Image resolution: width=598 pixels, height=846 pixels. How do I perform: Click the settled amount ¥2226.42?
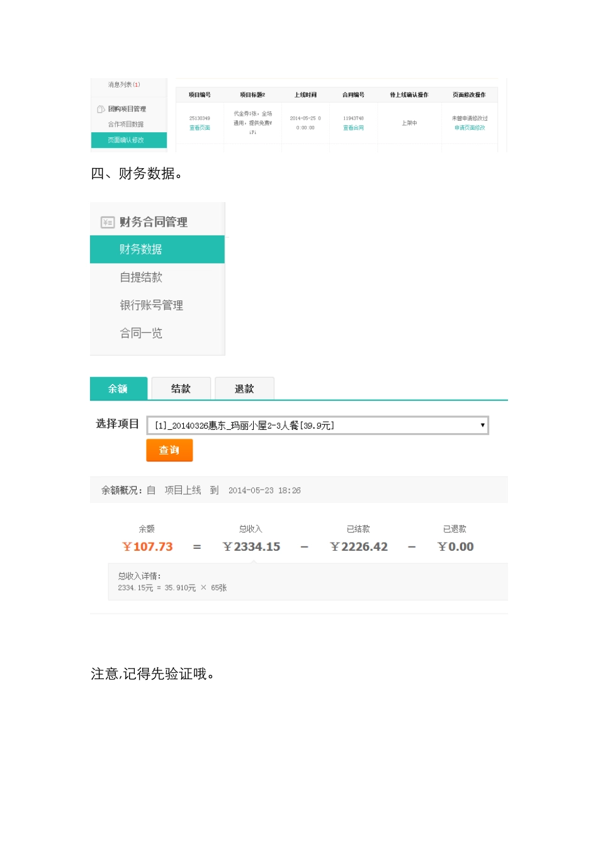coord(359,546)
